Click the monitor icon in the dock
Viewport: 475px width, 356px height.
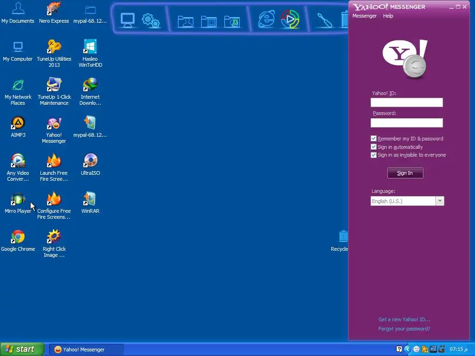pyautogui.click(x=127, y=20)
